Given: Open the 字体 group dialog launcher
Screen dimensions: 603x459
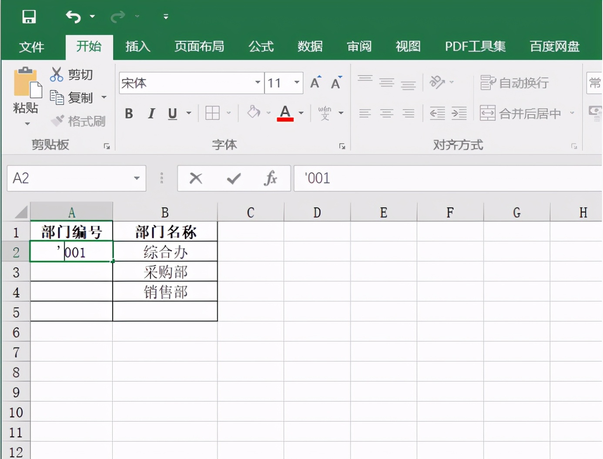Looking at the screenshot, I should (342, 146).
